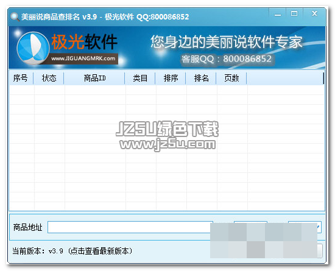Click the 序号 column header

click(21, 79)
